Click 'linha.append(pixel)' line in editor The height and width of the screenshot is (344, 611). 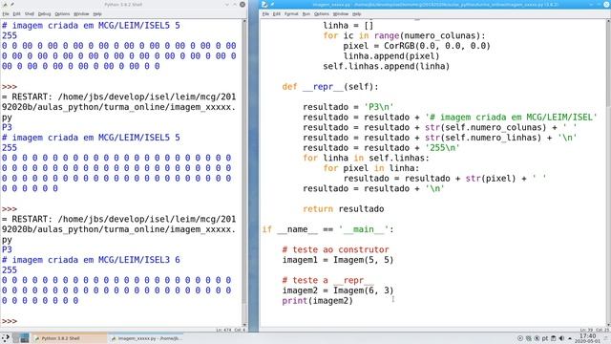coord(391,56)
